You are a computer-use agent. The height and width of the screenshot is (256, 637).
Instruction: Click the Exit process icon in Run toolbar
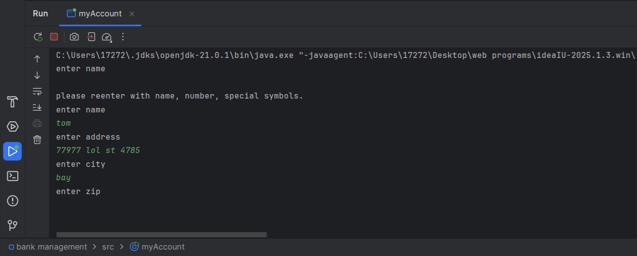[x=91, y=37]
